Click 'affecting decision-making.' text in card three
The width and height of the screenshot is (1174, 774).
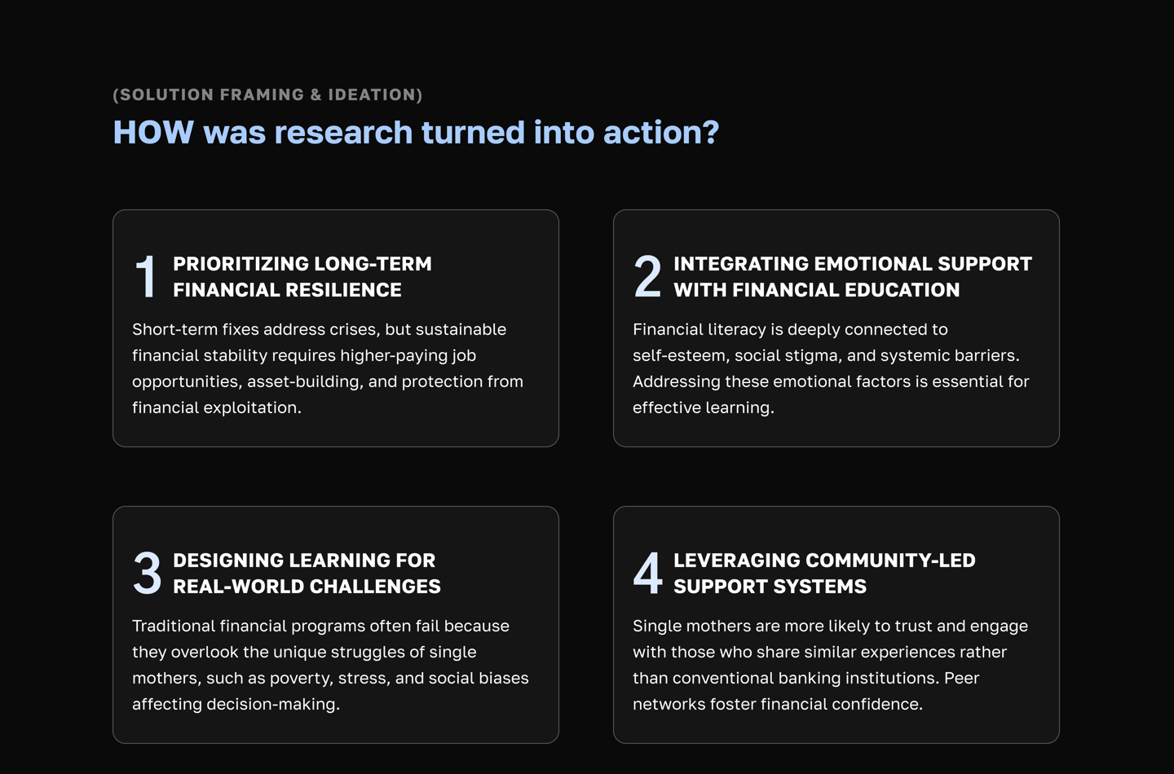pyautogui.click(x=236, y=704)
